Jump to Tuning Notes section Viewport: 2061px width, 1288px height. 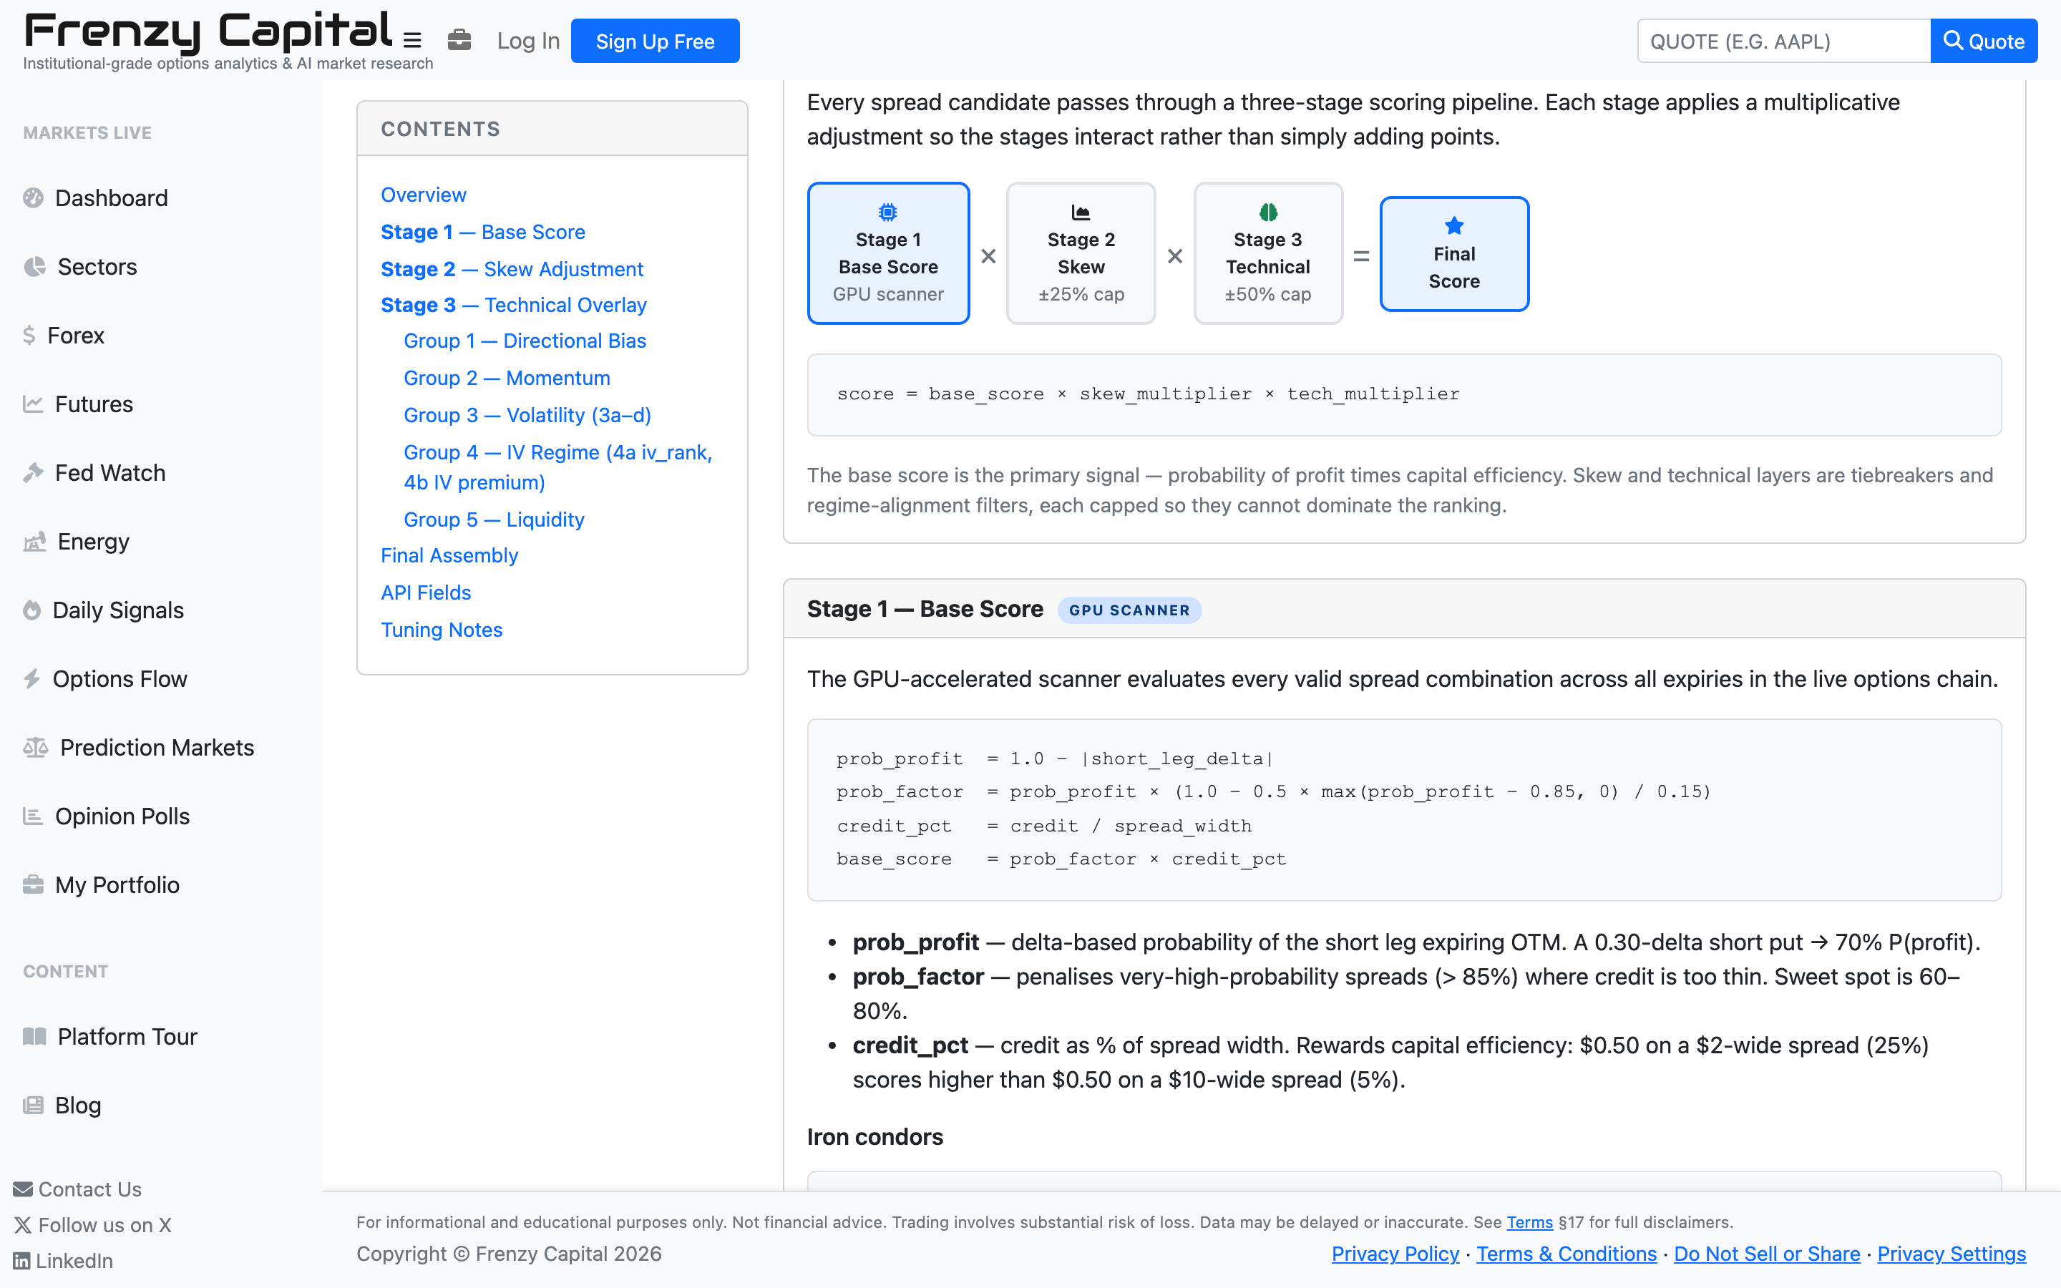(441, 630)
